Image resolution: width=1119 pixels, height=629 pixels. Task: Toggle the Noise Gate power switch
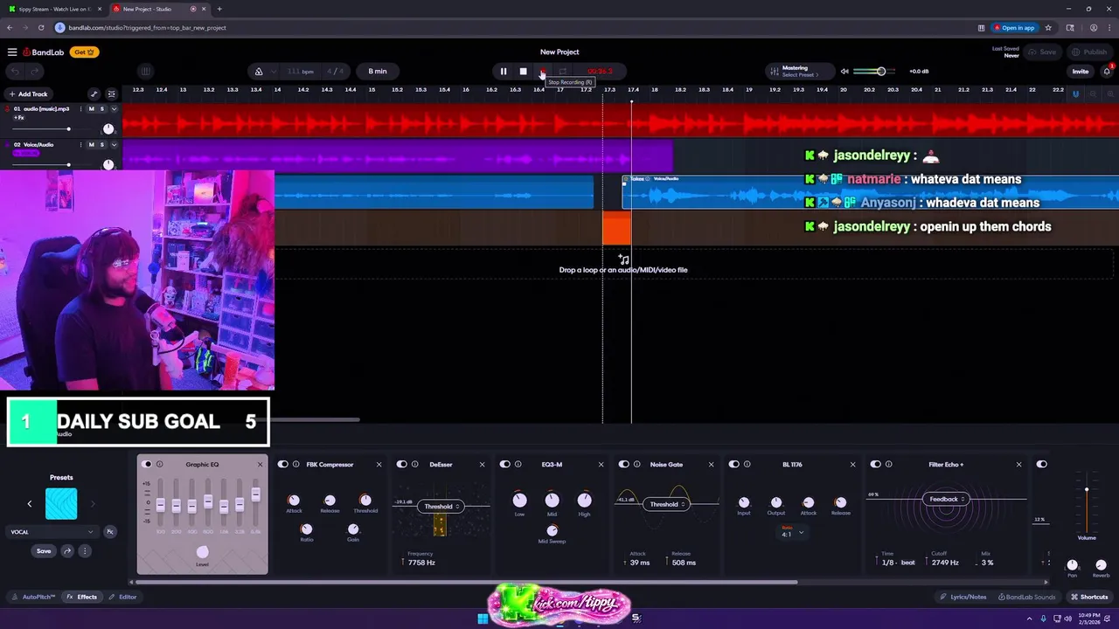[624, 464]
